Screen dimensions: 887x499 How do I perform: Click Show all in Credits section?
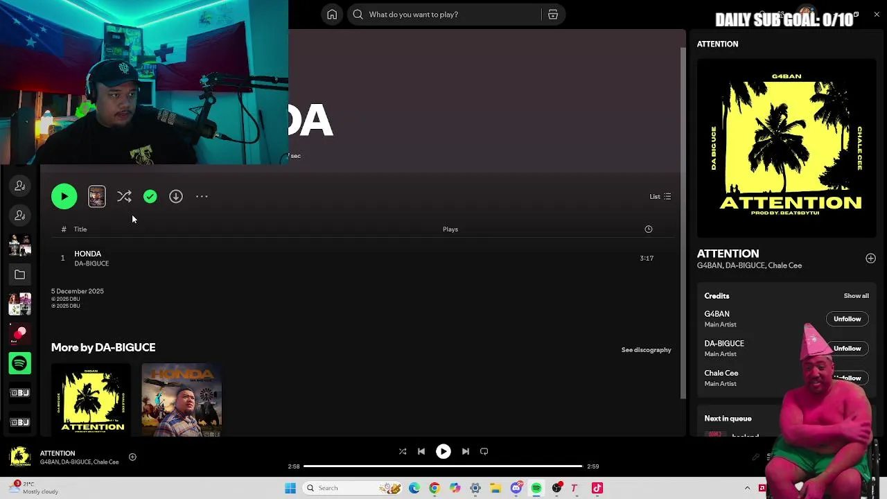856,296
